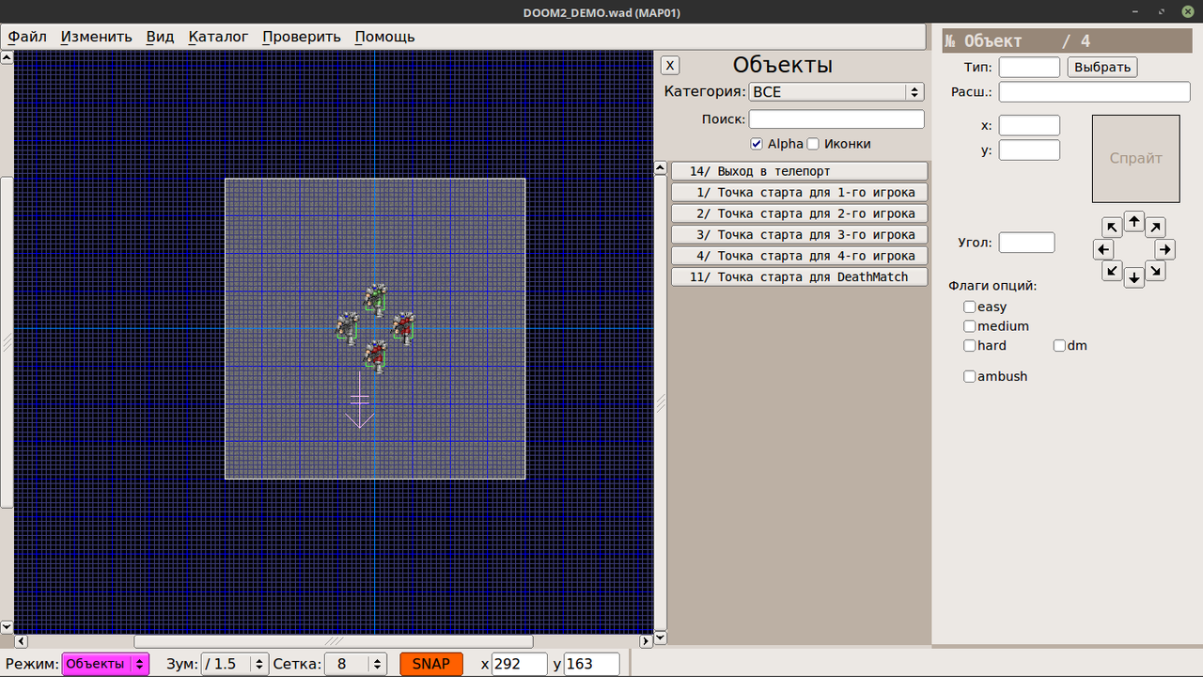Set angle with the down-left arrow button
The image size is (1203, 677).
tap(1112, 271)
